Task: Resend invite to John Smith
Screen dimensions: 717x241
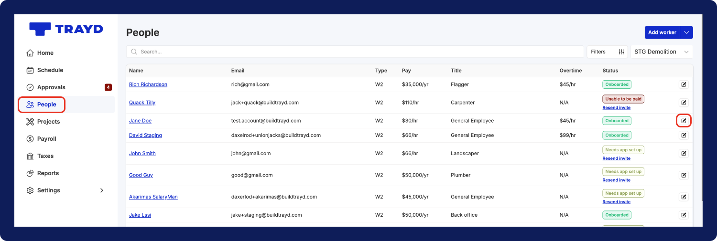Action: [x=617, y=158]
